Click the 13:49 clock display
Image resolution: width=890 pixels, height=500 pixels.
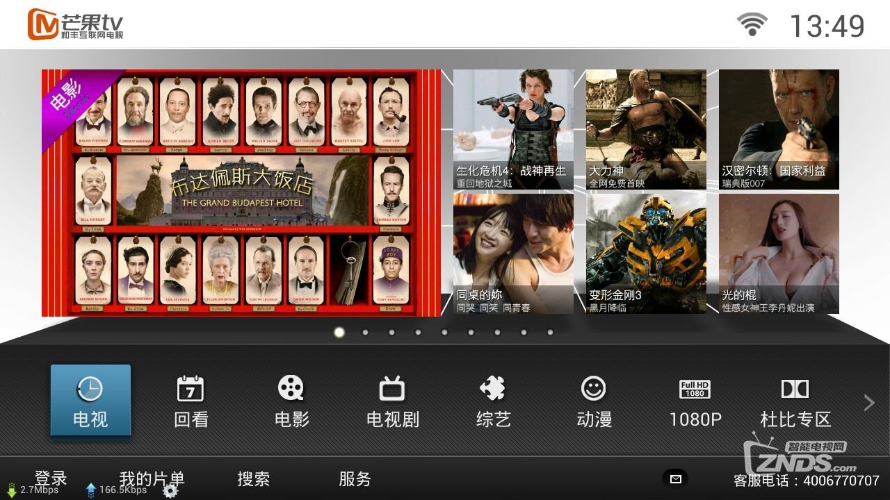point(827,26)
